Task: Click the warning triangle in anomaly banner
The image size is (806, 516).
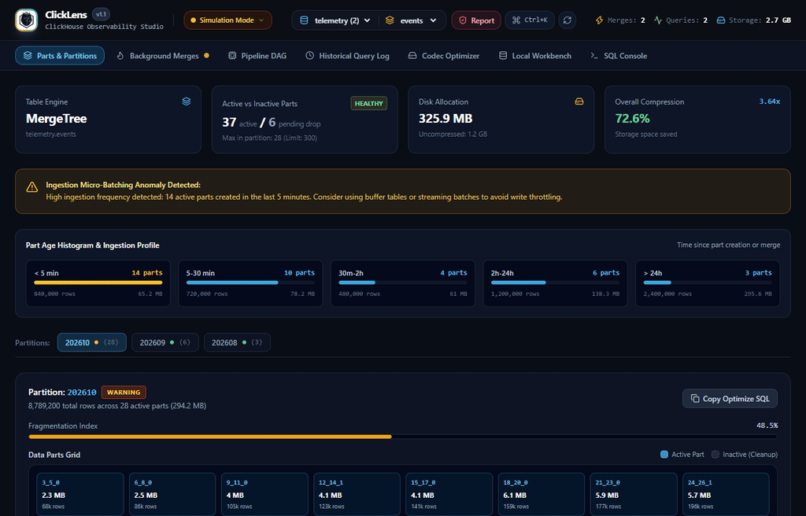Action: (31, 187)
